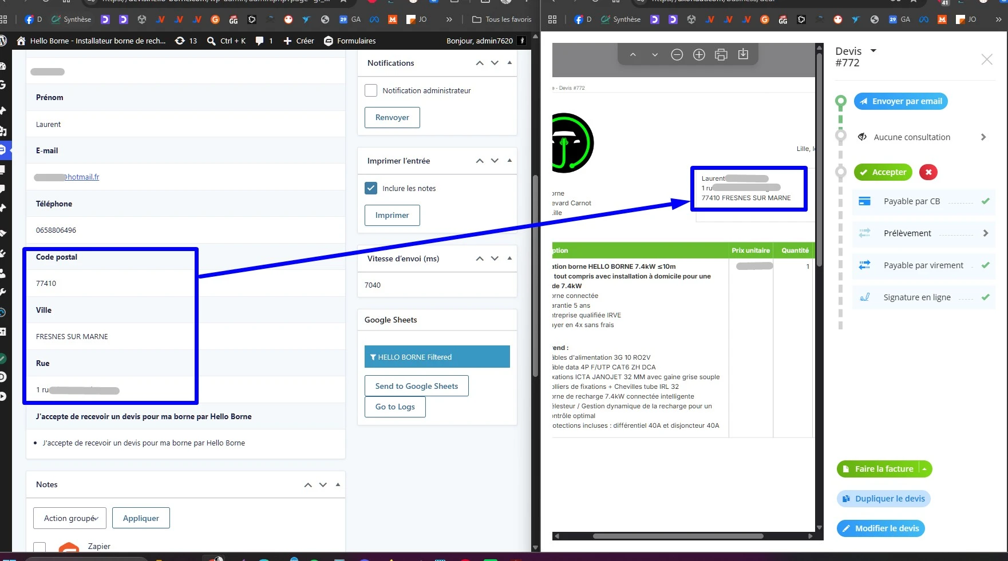Move Notifications panel up
The height and width of the screenshot is (561, 1008).
(x=480, y=63)
